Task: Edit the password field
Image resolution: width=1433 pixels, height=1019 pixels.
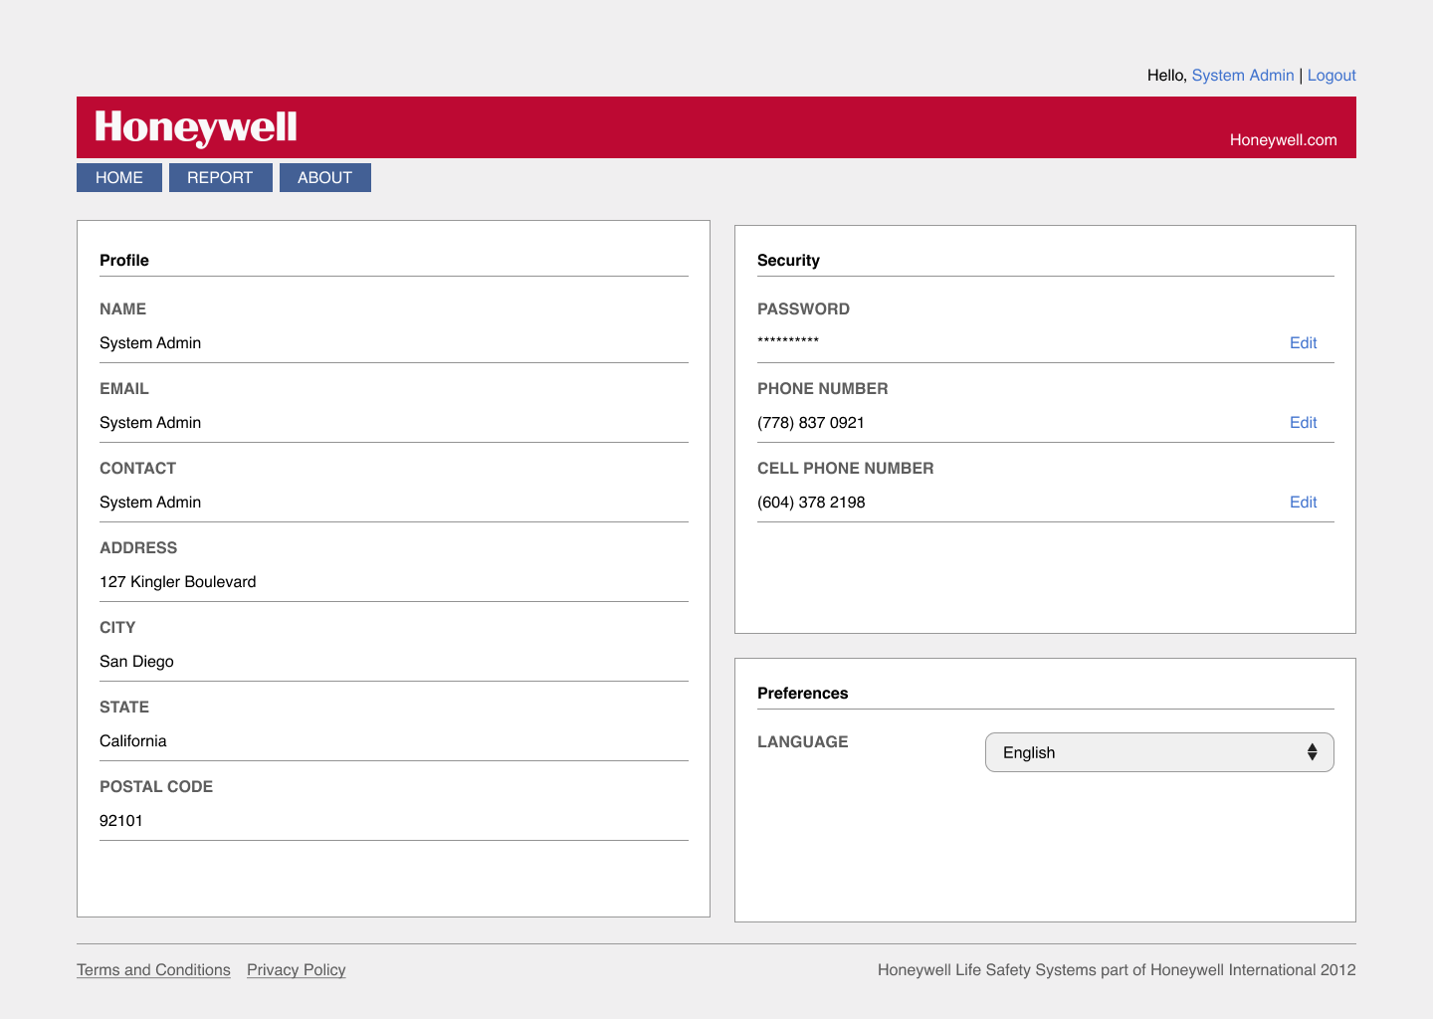Action: (x=1303, y=342)
